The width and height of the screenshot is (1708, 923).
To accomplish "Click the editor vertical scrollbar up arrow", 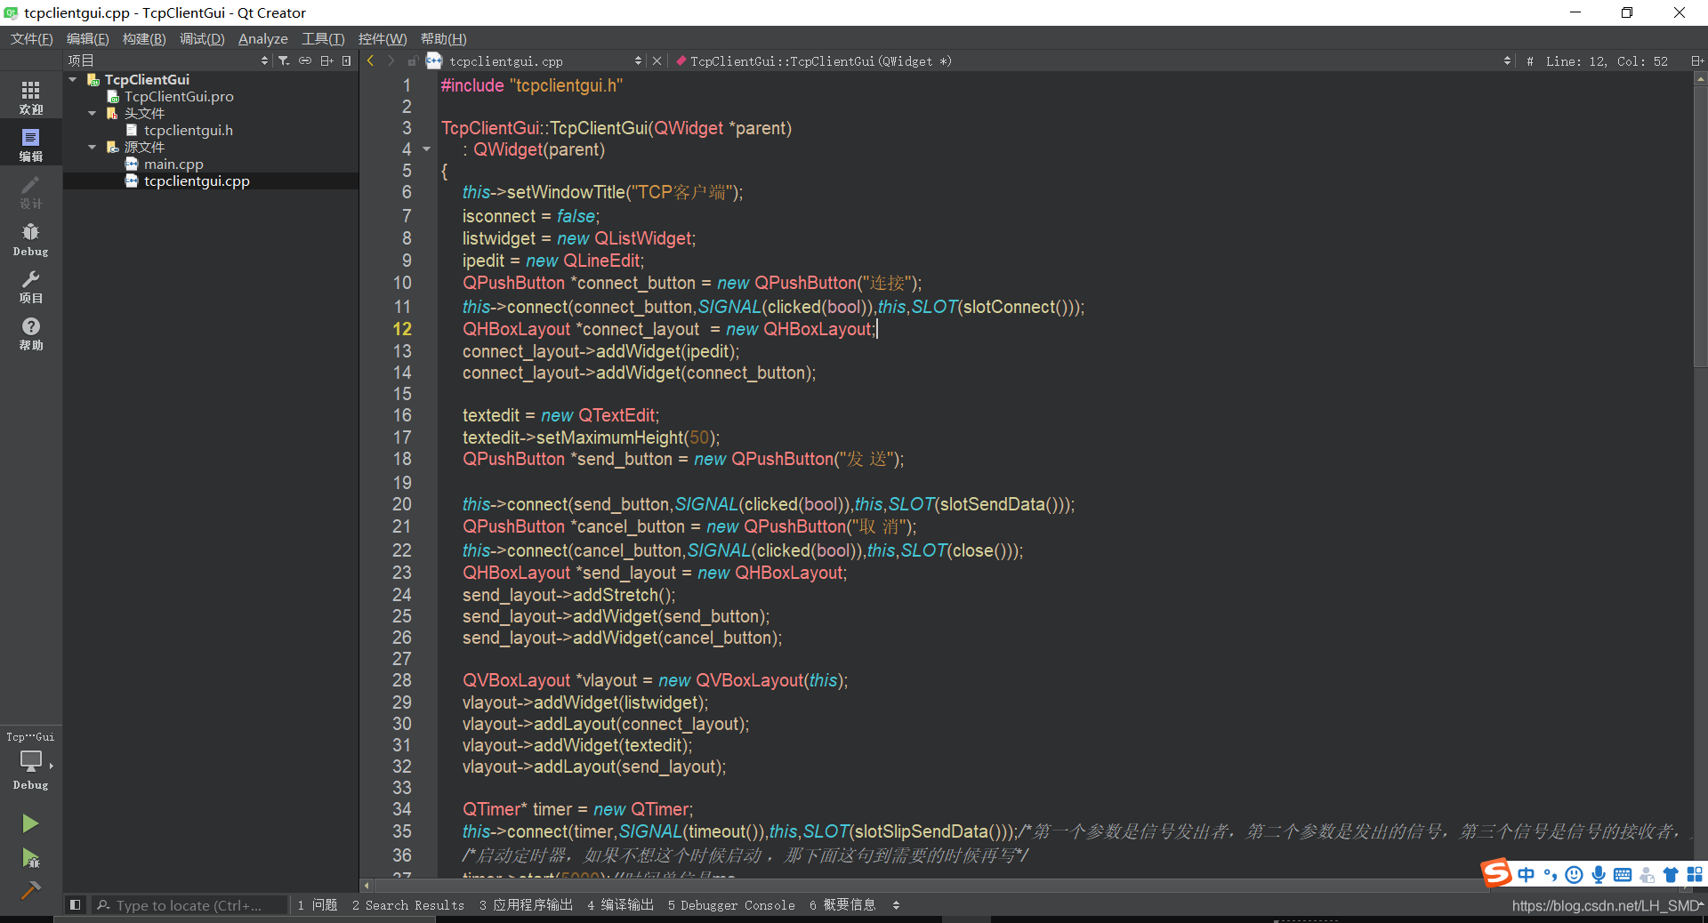I will tap(1700, 78).
